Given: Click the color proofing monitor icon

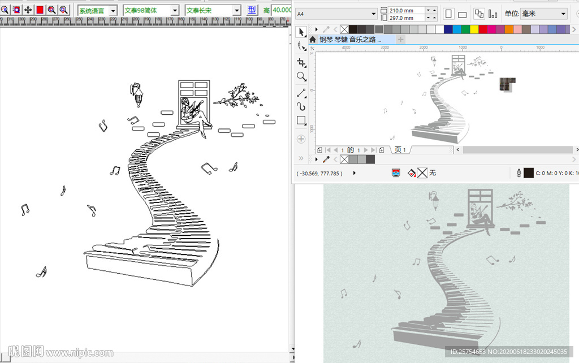Looking at the screenshot, I should [x=396, y=173].
